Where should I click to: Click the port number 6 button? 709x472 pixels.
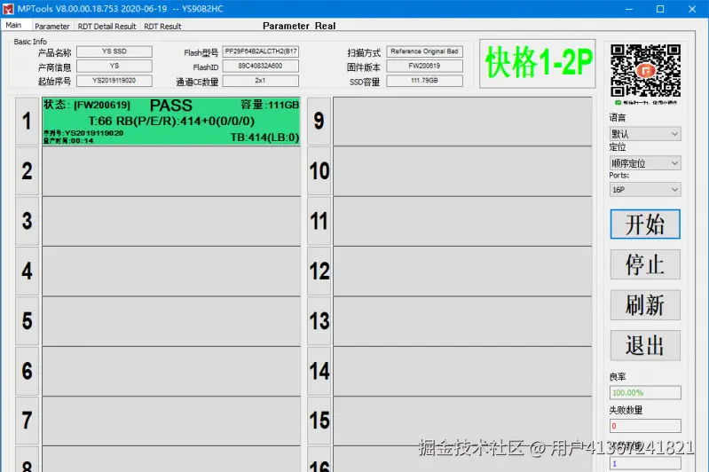point(28,371)
